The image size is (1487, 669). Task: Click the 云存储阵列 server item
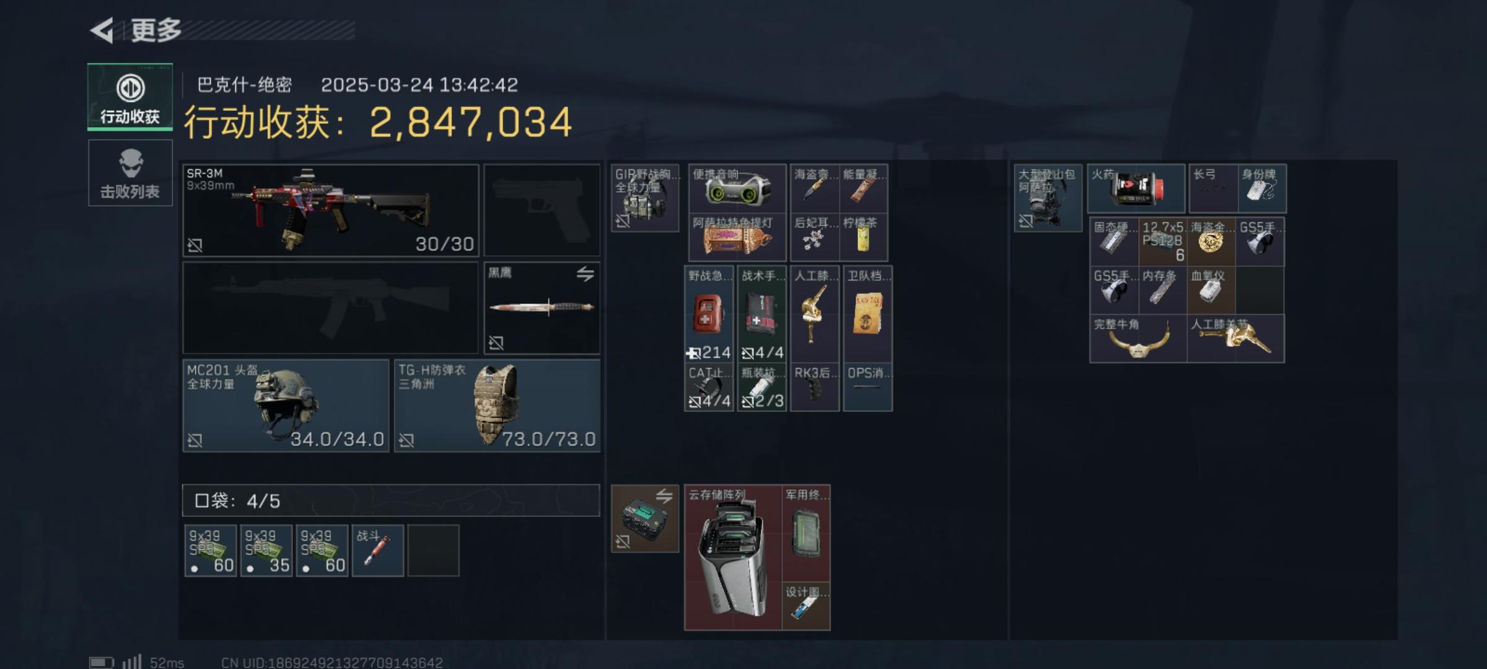coord(734,557)
